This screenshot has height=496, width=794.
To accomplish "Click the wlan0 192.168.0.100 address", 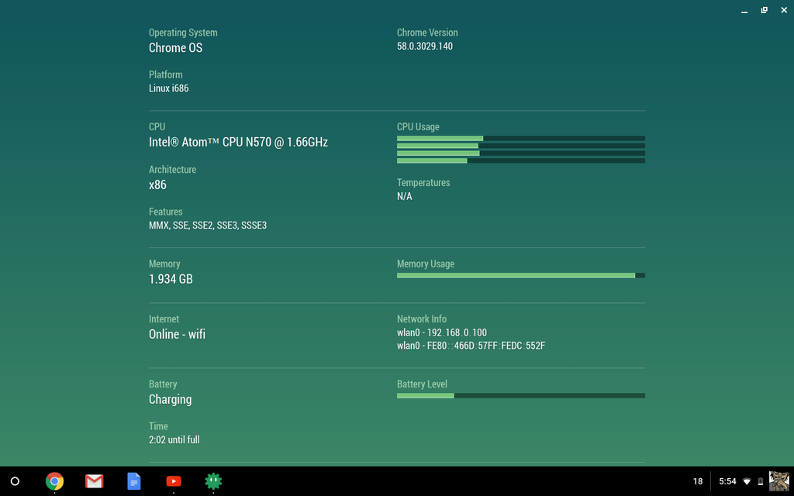I will [x=442, y=332].
